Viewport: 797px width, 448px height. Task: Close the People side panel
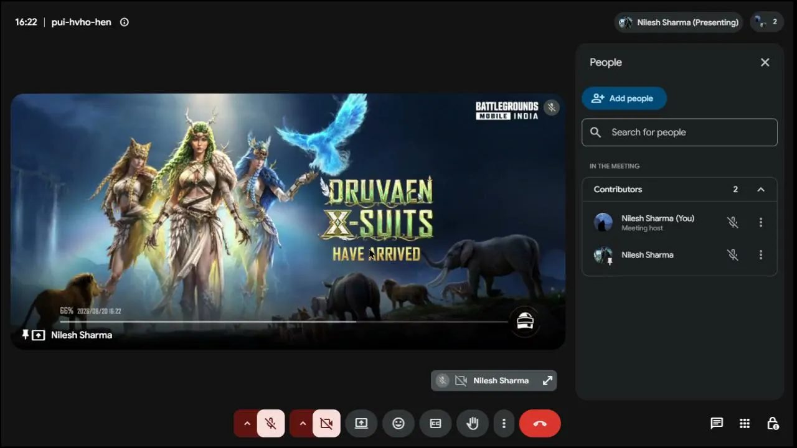(765, 62)
